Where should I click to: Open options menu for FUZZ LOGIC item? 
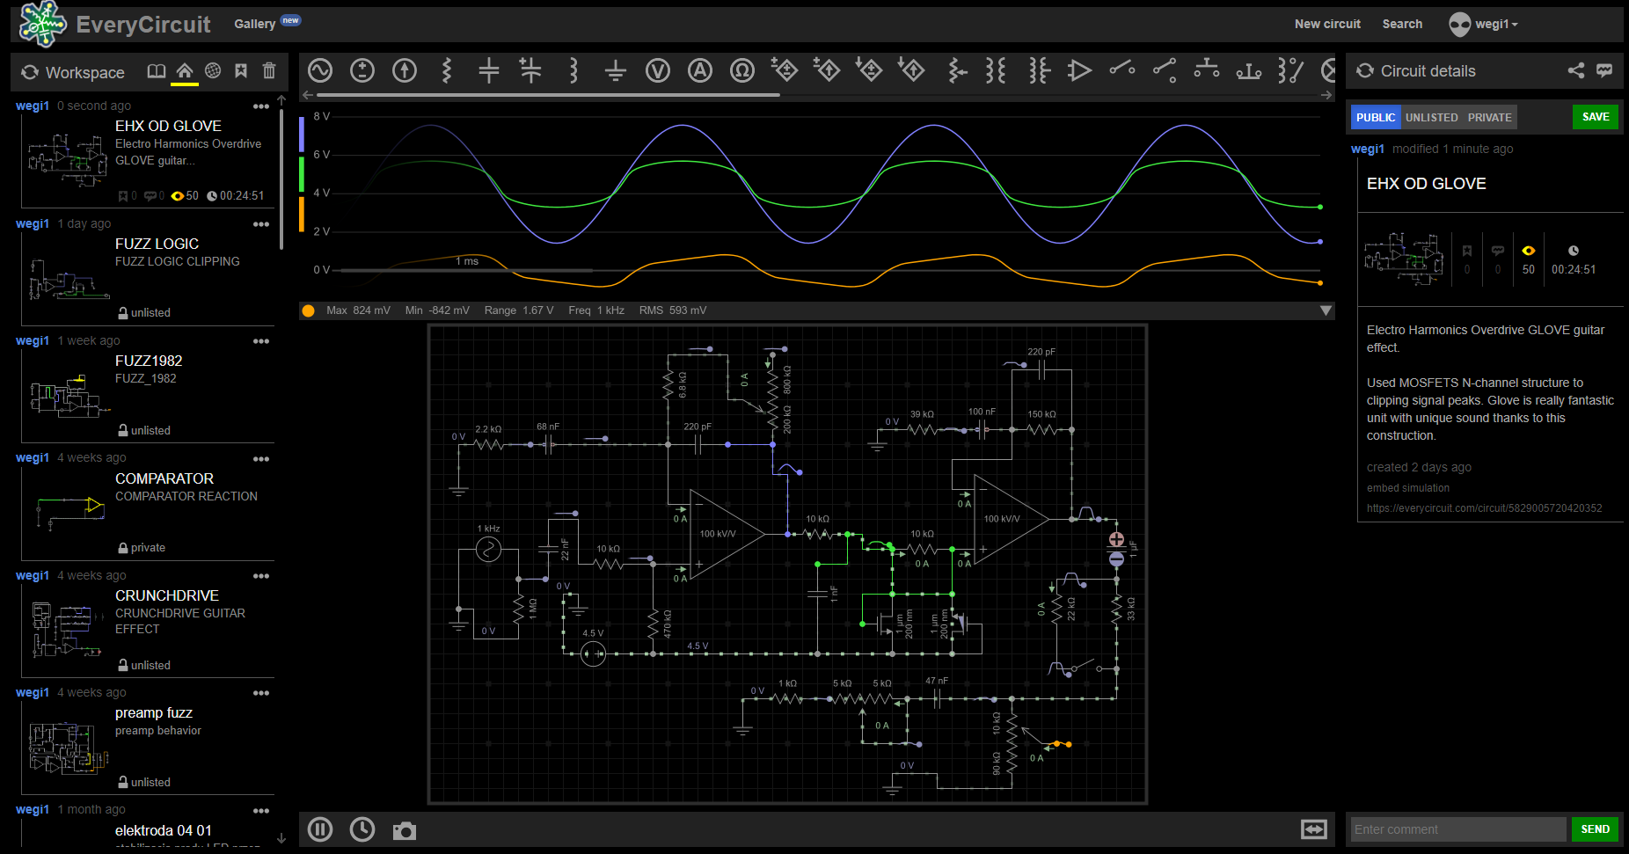[261, 224]
